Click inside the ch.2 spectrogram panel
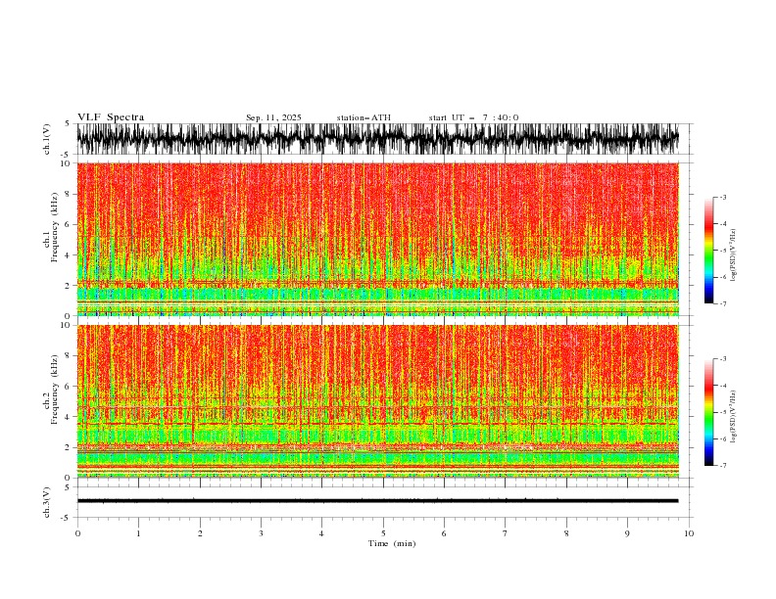The height and width of the screenshot is (599, 776). (x=377, y=401)
